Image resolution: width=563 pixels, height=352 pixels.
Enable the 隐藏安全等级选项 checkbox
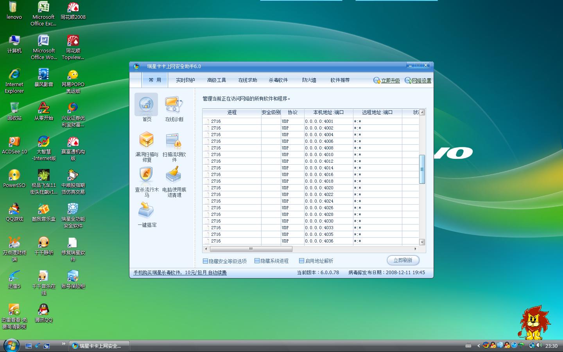(205, 261)
